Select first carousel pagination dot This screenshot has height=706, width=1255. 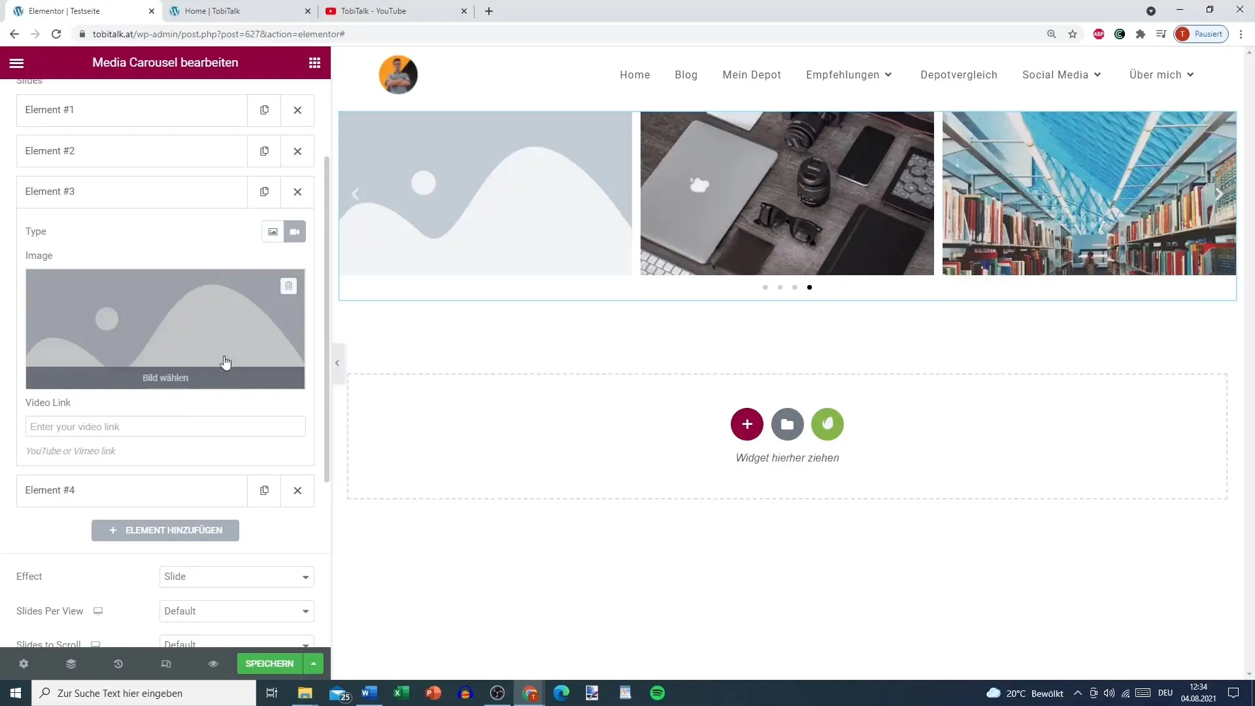(765, 288)
